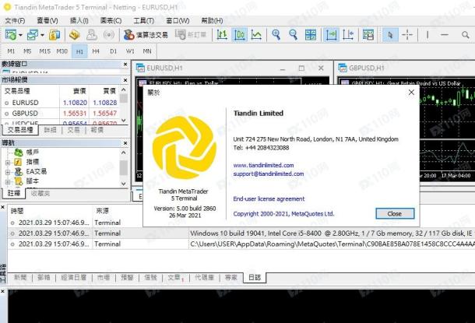Click the www.tiandinlimited.com link
The width and height of the screenshot is (475, 323).
click(x=263, y=165)
